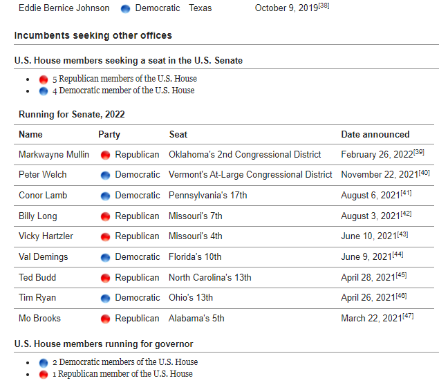
Task: Open citation [38] after October 9, 2019
Action: pyautogui.click(x=324, y=6)
